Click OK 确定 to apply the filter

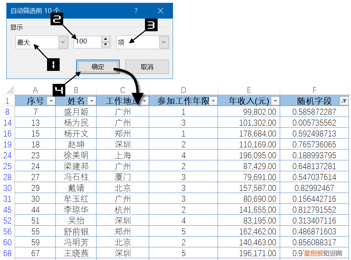[x=98, y=67]
